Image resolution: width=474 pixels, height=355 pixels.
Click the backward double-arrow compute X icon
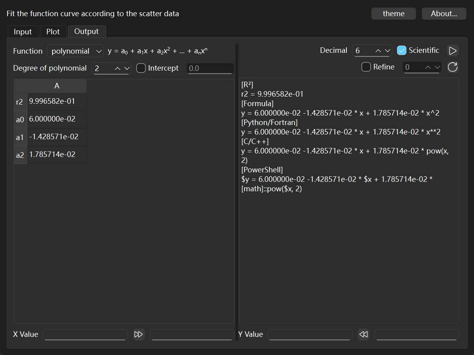363,334
